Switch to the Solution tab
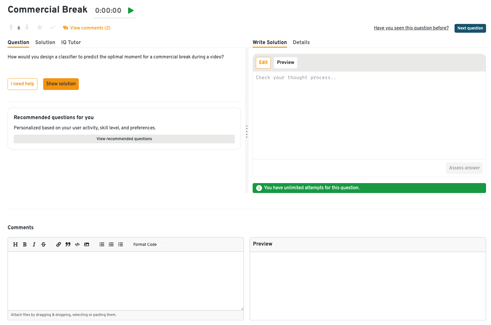Screen dimensions: 491x325 coord(45,42)
